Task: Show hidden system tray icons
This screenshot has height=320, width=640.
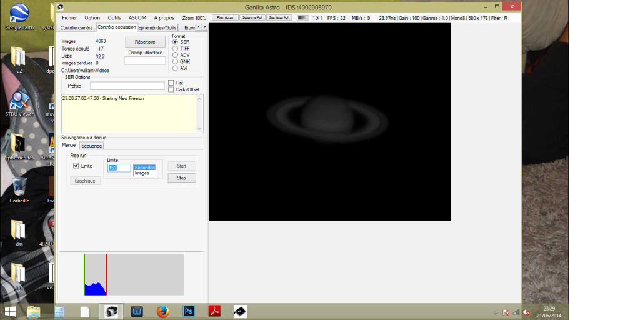Action: click(x=497, y=312)
